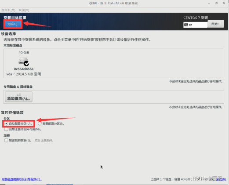229x185 pixels.
Task: Open the 视图(V) menu
Action: pos(24,10)
